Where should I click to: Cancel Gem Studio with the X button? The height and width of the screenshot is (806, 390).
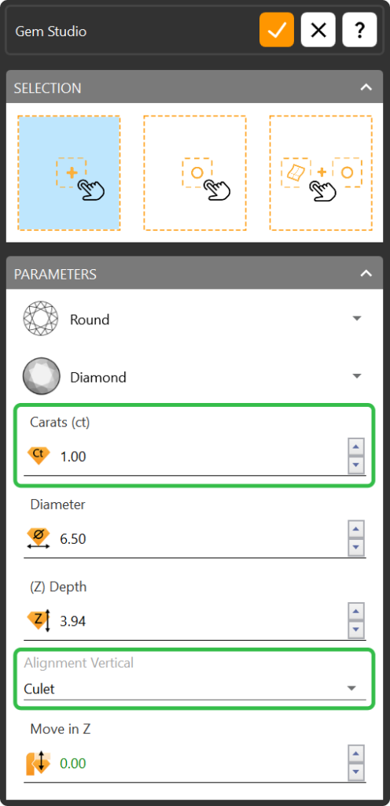(318, 31)
